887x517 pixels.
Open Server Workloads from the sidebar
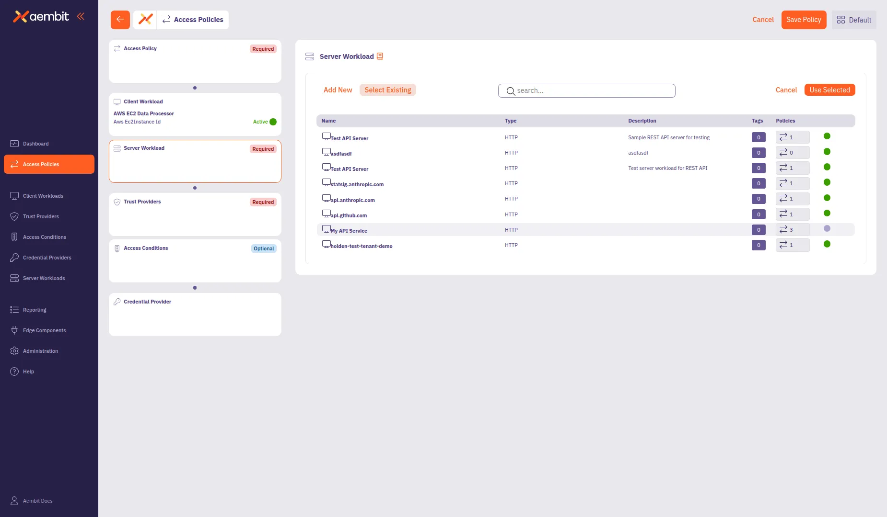pos(44,278)
